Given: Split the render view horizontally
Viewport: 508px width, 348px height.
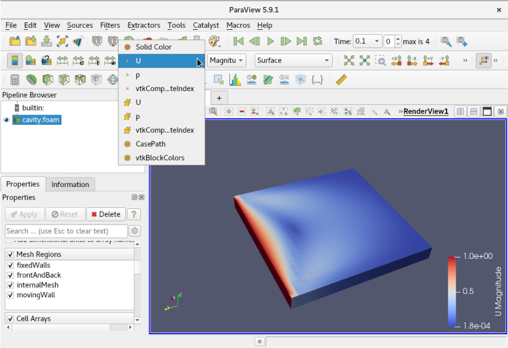Looking at the screenshot, I should pos(459,111).
